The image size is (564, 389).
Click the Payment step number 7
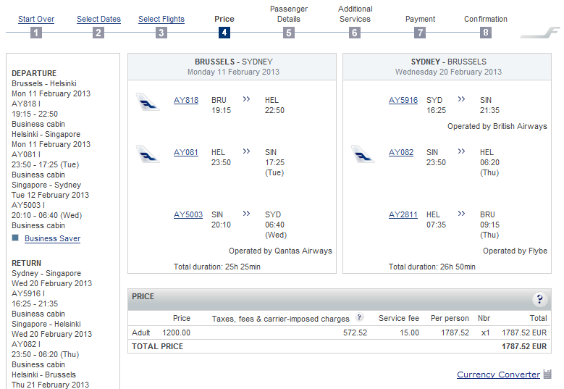pyautogui.click(x=420, y=33)
